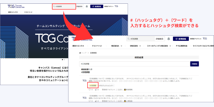This screenshot has width=214, height=107.
Task: Click the bell notification icon in the search-results window
Action: (x=169, y=39)
